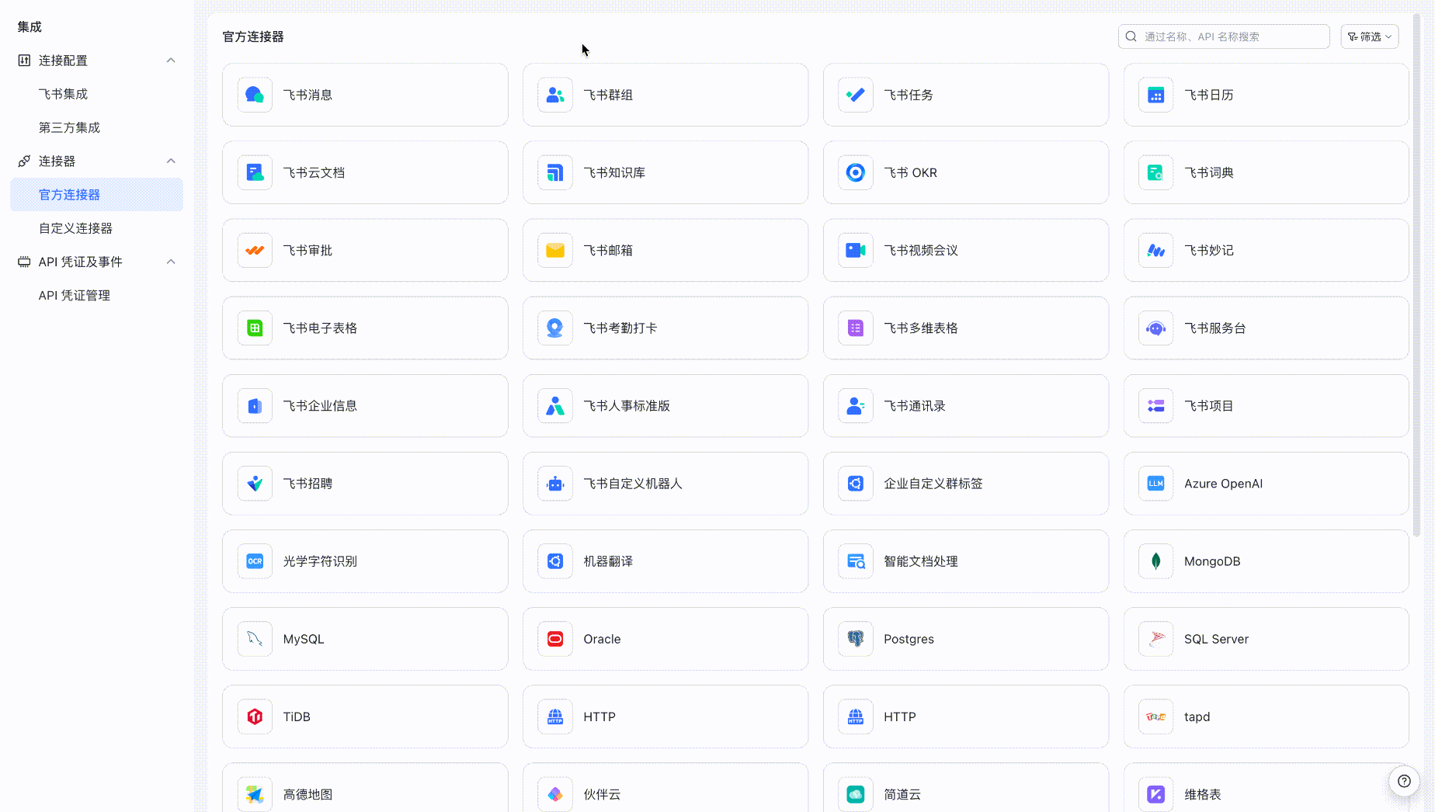This screenshot has height=812, width=1435.
Task: Click the 连接配置 sidebar heading
Action: point(63,61)
